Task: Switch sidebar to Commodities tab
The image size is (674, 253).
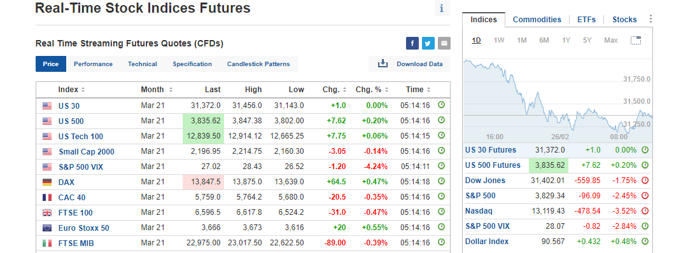Action: [x=537, y=20]
